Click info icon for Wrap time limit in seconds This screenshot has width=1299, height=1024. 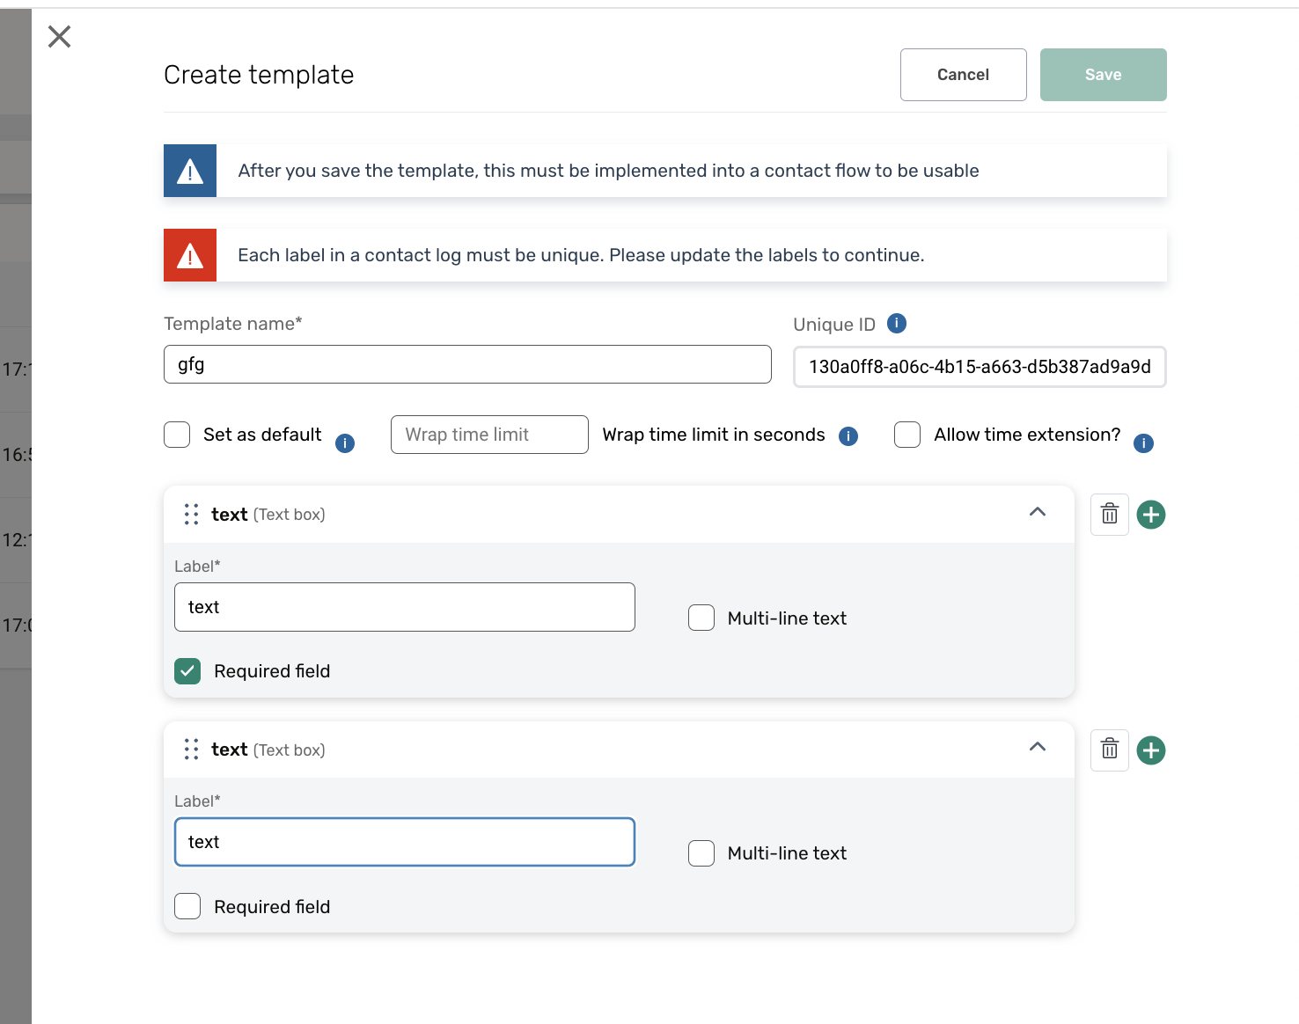[x=848, y=436]
